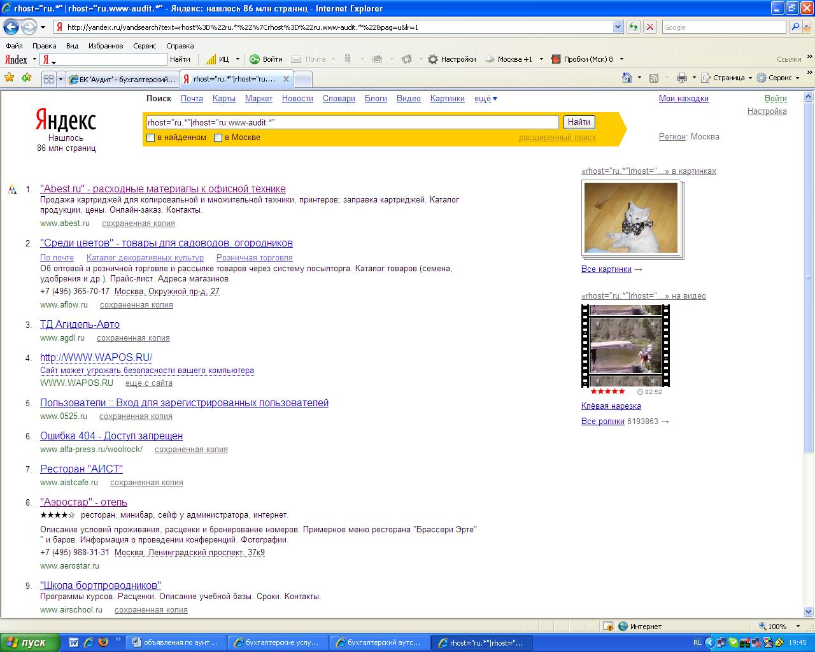Image resolution: width=815 pixels, height=652 pixels.
Task: Click the Google search magnifier icon
Action: 795,27
